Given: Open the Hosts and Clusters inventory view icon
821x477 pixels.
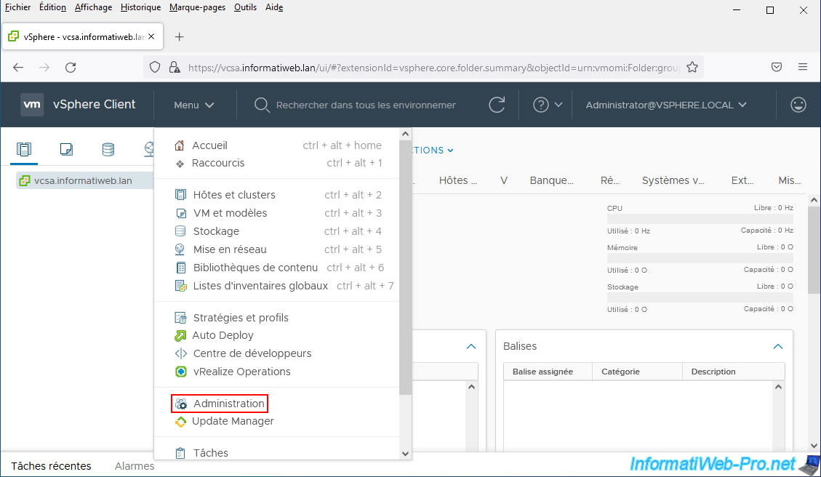Looking at the screenshot, I should coord(24,150).
